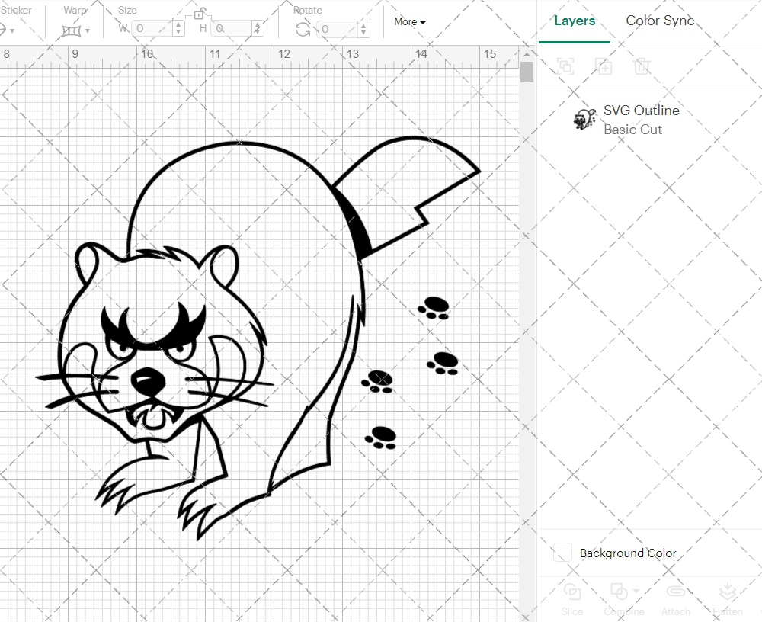Toggle the size aspect ratio lock
This screenshot has width=762, height=622.
pyautogui.click(x=199, y=14)
